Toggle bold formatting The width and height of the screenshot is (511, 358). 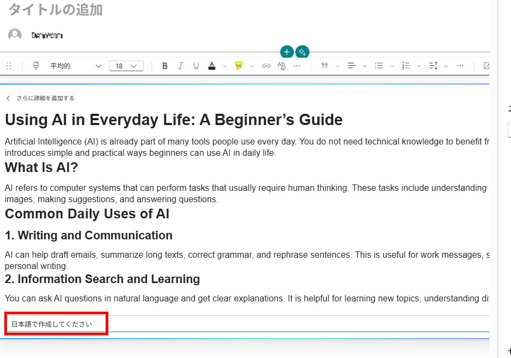(x=165, y=66)
